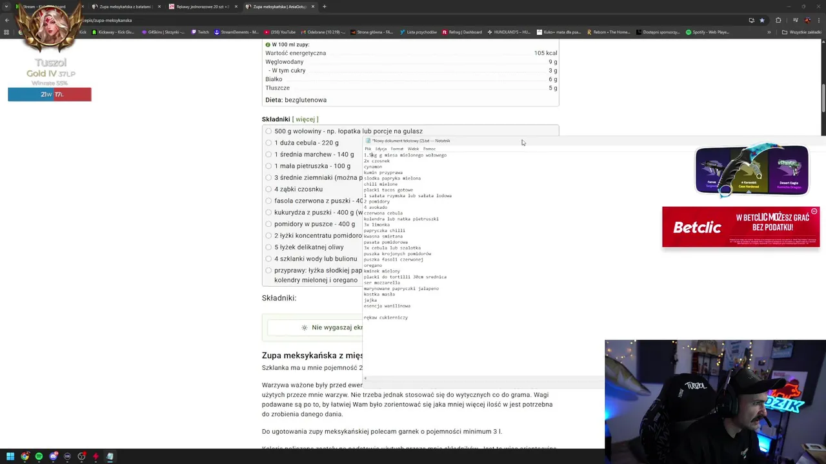Check off 4 ząbki czosnku ingredient
This screenshot has width=826, height=464.
268,189
